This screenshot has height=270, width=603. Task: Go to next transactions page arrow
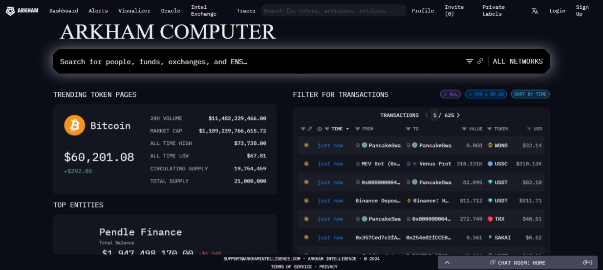[x=458, y=115]
